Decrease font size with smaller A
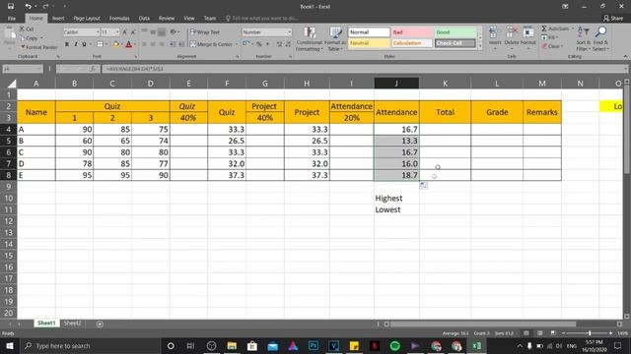 [x=133, y=32]
